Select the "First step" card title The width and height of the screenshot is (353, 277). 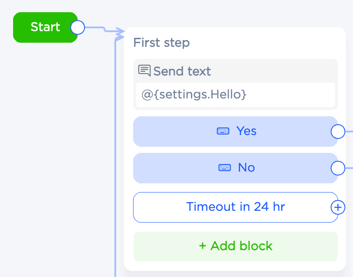(x=161, y=43)
